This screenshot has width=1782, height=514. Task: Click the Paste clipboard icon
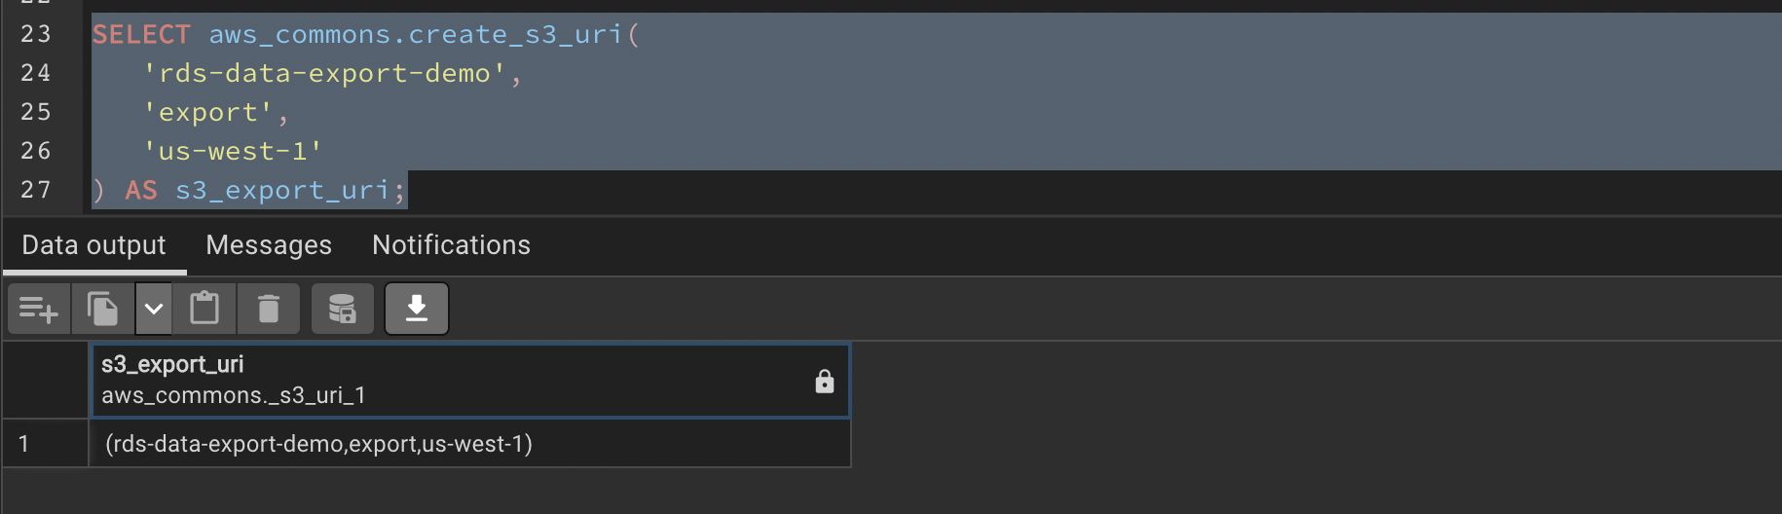pos(204,310)
